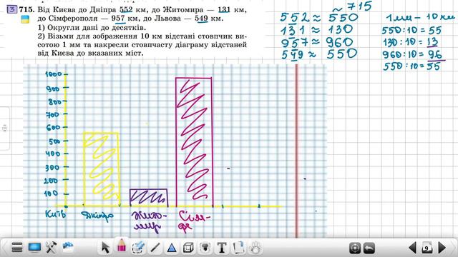Go to the previous page arrow

coord(412,248)
